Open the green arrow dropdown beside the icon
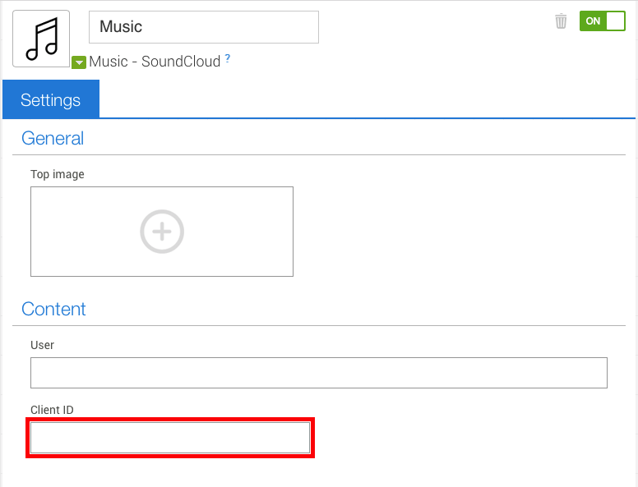638x487 pixels. pyautogui.click(x=79, y=62)
